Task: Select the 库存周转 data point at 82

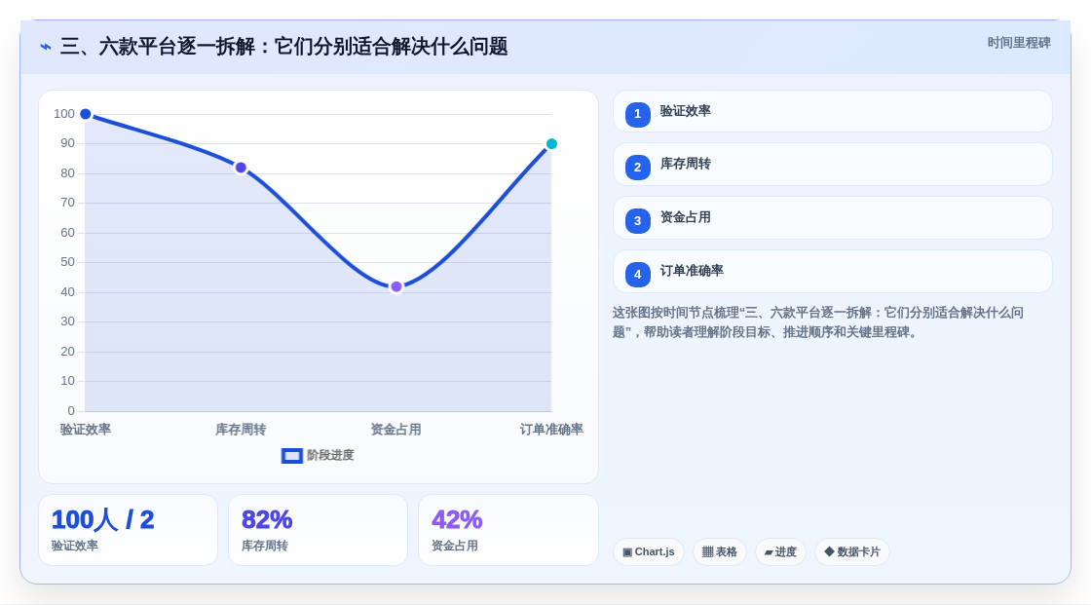Action: tap(241, 168)
